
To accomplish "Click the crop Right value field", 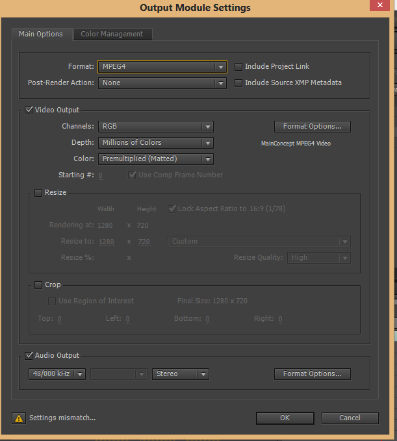I will point(281,319).
